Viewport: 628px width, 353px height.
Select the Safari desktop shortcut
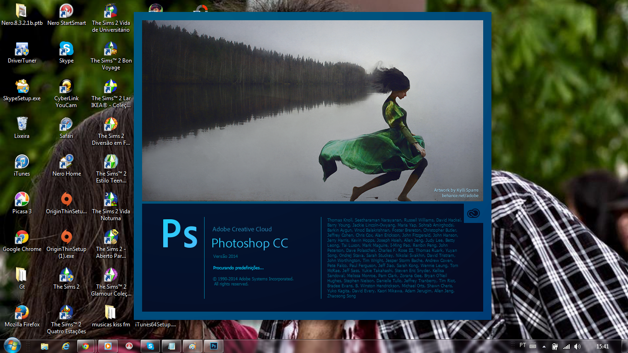[x=66, y=127]
